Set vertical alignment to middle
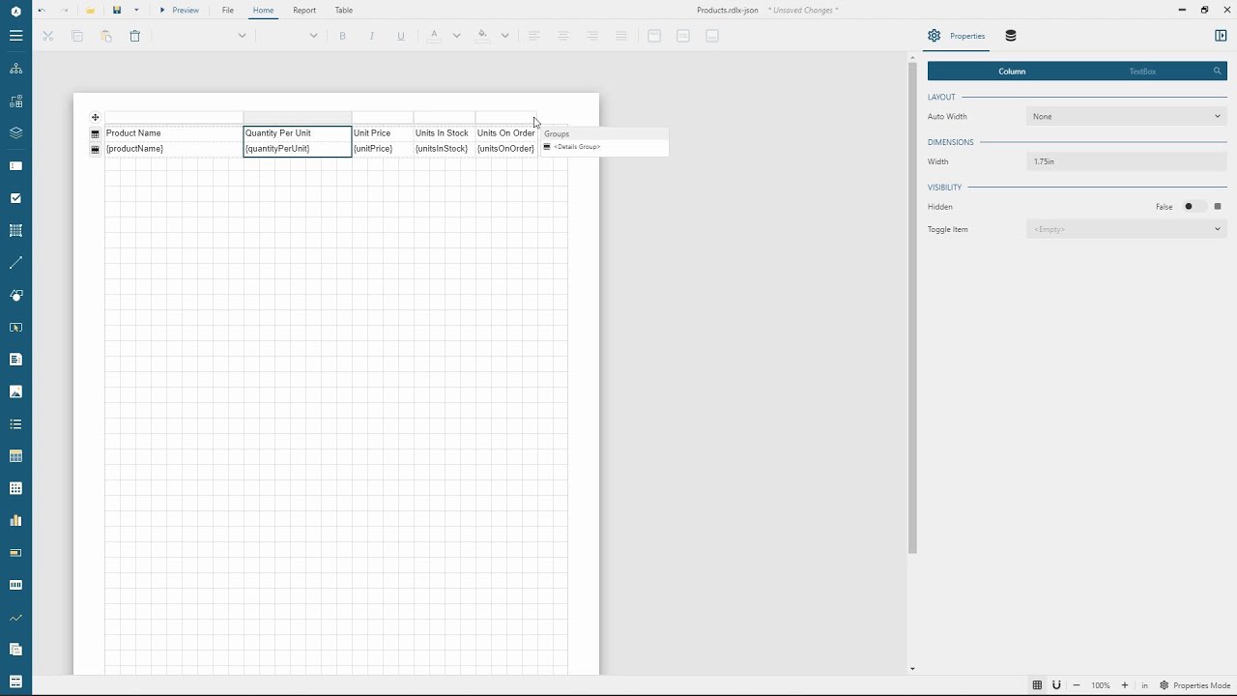 point(683,36)
